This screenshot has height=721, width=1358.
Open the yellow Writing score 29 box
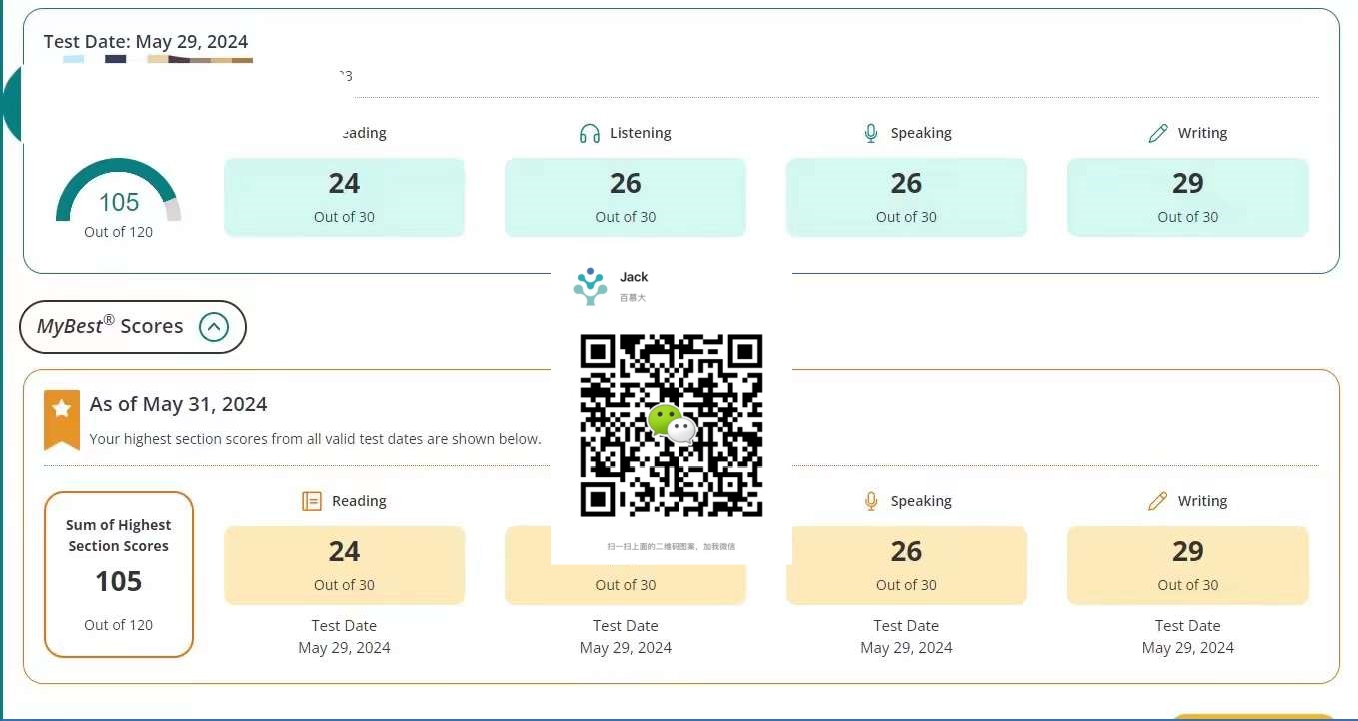[x=1188, y=565]
